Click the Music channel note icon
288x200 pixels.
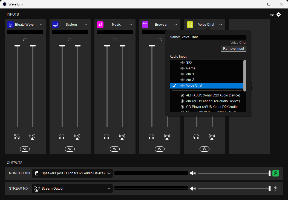pos(100,25)
